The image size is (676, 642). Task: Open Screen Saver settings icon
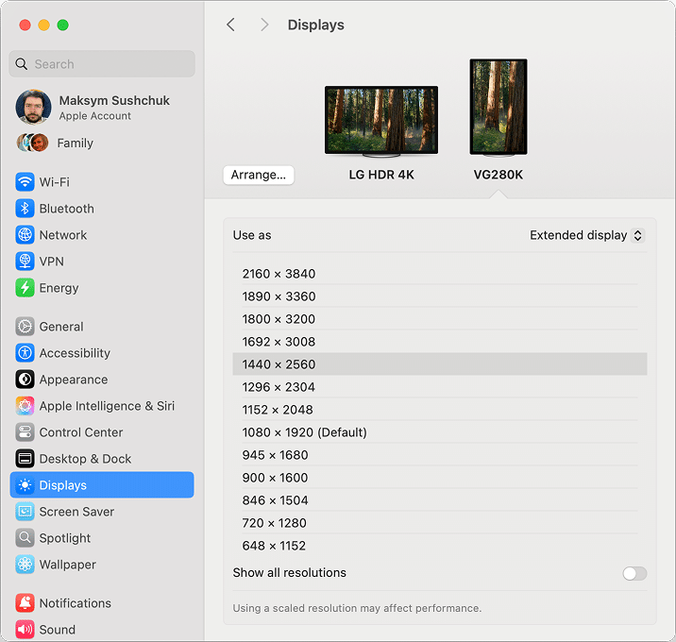click(25, 512)
